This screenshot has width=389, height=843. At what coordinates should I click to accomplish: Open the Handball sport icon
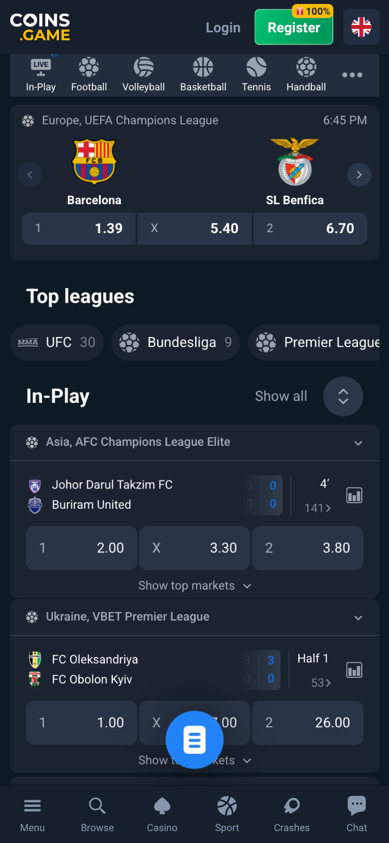(306, 74)
